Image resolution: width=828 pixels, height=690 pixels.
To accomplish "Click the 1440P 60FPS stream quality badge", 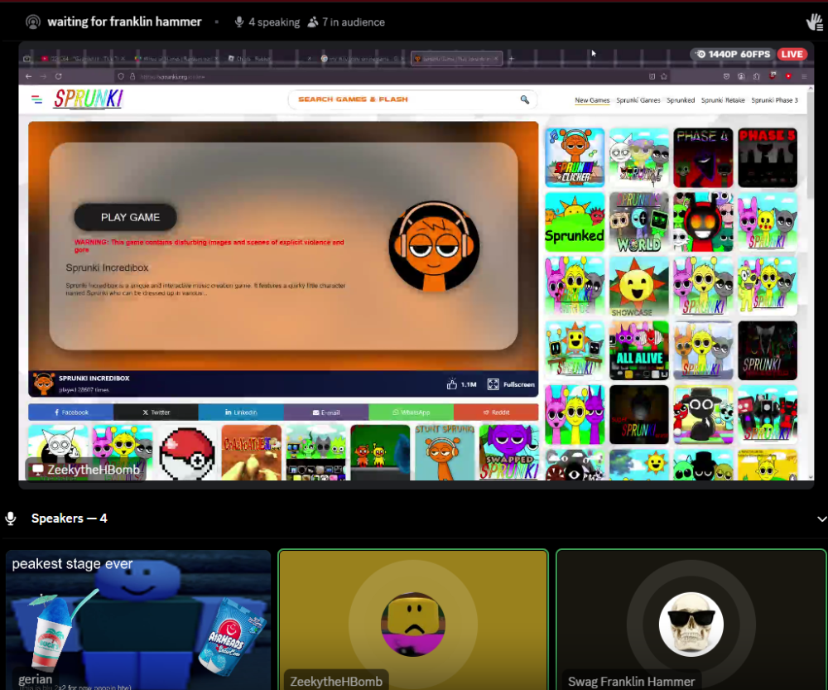I will tap(733, 54).
